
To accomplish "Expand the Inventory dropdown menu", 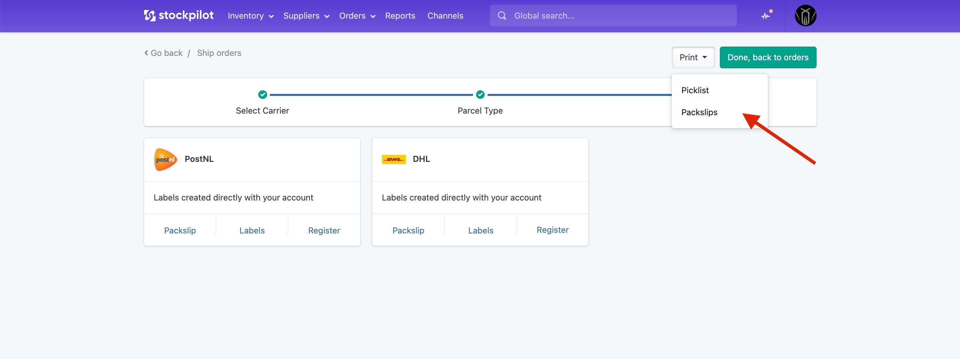I will pyautogui.click(x=251, y=16).
